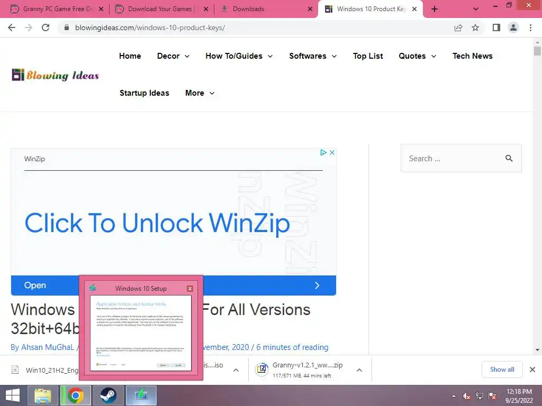Open the Startup Ideas page
Screen dimensions: 542x406
[144, 93]
